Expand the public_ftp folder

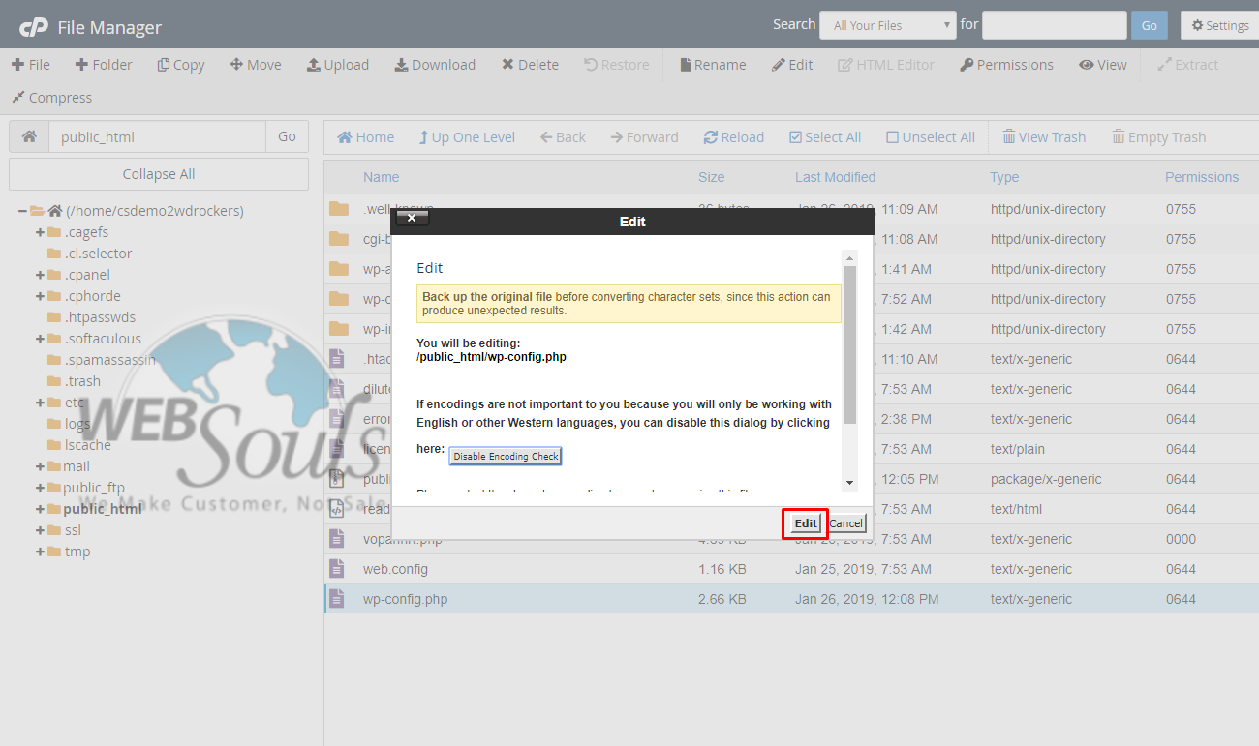(x=41, y=488)
